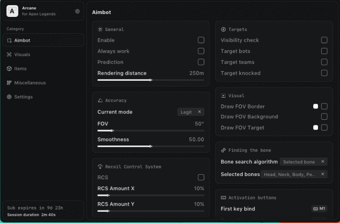Check the Target knocked option
Viewport: 340px width, 223px height.
[324, 73]
